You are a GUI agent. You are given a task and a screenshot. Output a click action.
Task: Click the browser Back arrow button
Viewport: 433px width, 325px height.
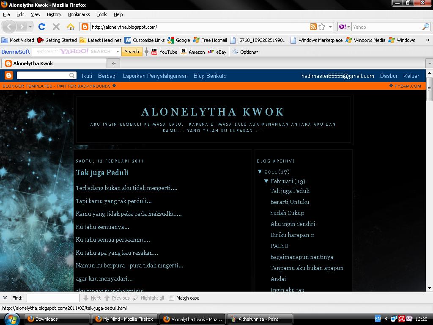(x=9, y=27)
